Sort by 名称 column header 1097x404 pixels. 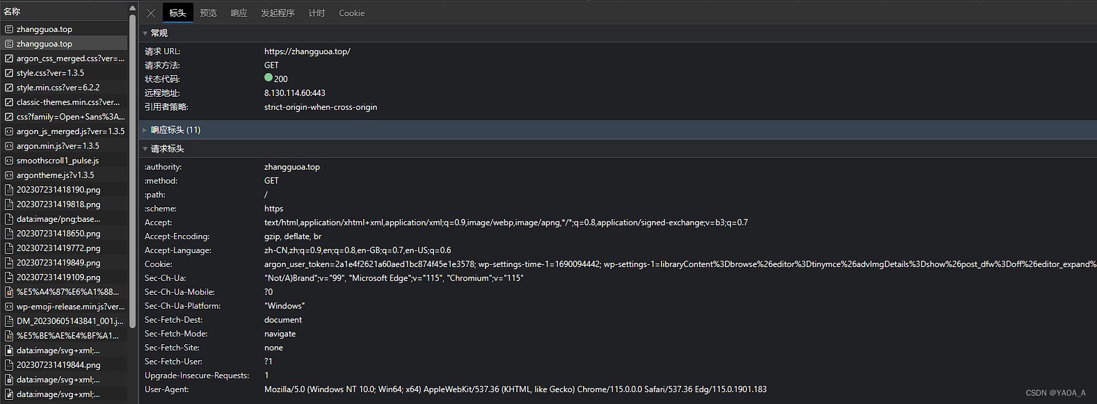[x=12, y=11]
